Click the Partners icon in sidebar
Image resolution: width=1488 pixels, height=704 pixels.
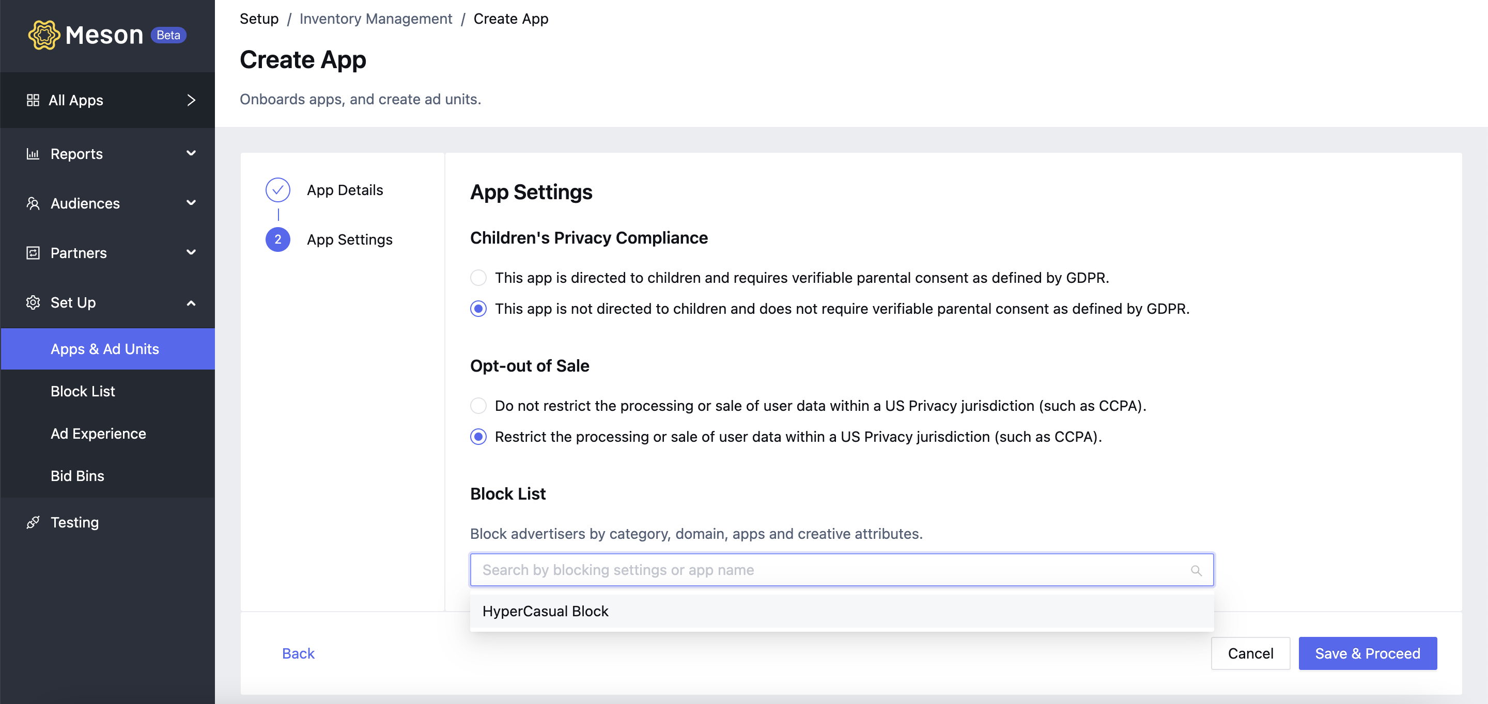pyautogui.click(x=33, y=253)
